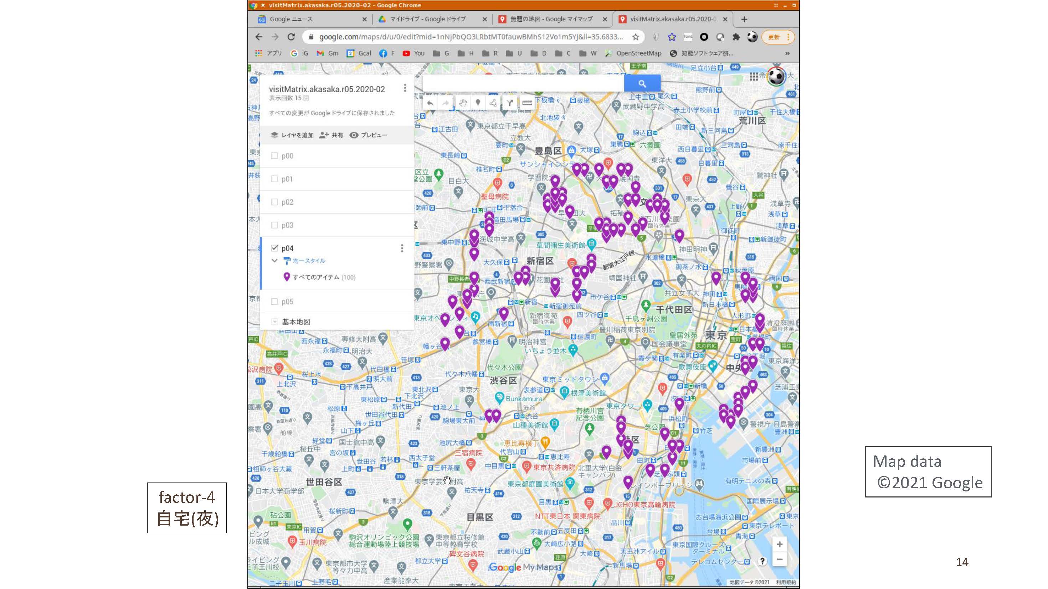Select the draw line tool
The image size is (1048, 589).
(493, 103)
